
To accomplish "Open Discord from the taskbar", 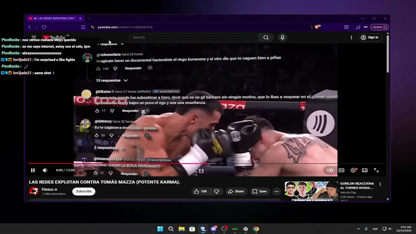I will (x=214, y=229).
